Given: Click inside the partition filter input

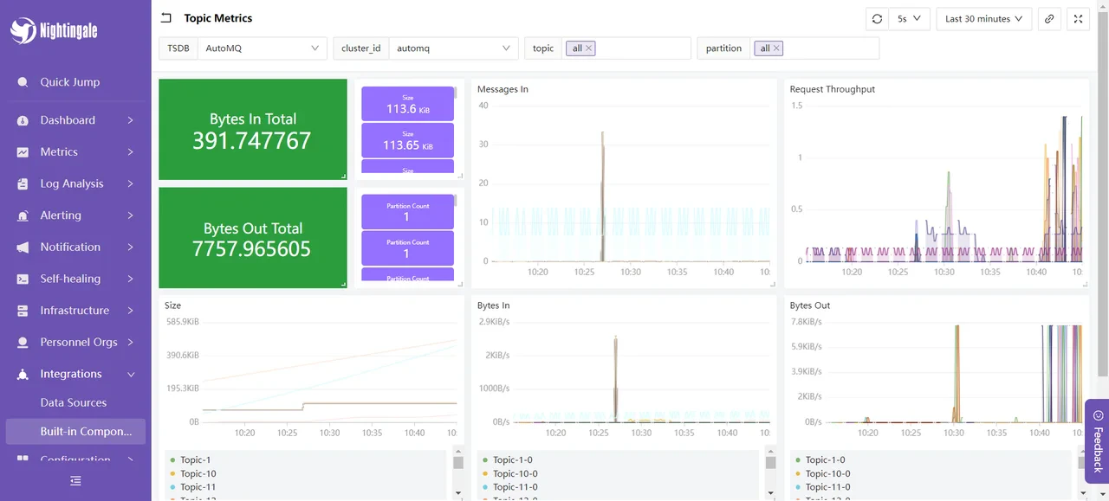Looking at the screenshot, I should tap(823, 48).
